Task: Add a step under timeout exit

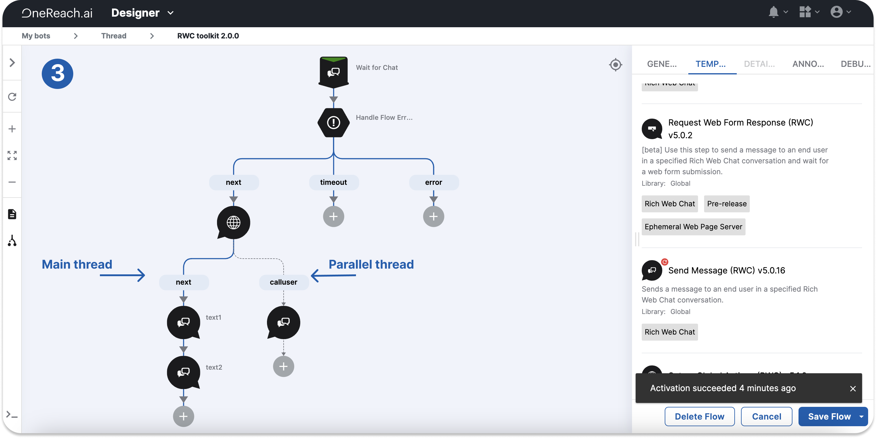Action: pos(333,217)
